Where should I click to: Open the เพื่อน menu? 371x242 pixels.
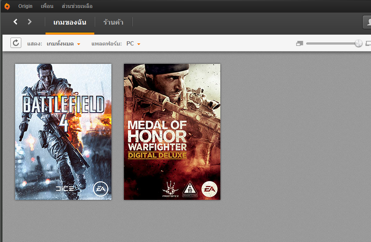click(x=47, y=6)
